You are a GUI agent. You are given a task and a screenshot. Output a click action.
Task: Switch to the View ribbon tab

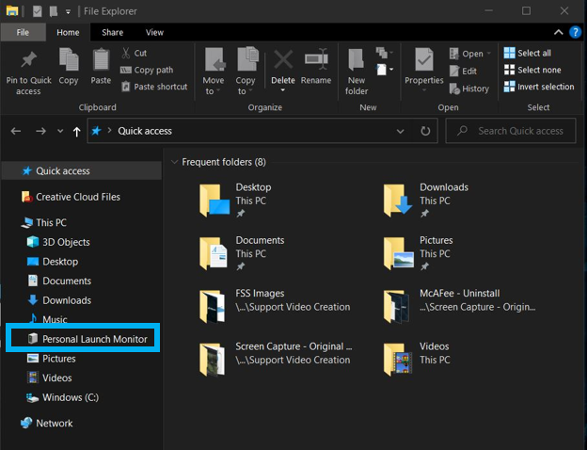coord(154,32)
